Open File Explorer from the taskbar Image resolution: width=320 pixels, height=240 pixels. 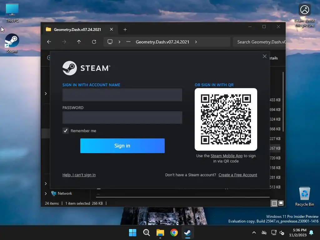pyautogui.click(x=160, y=232)
